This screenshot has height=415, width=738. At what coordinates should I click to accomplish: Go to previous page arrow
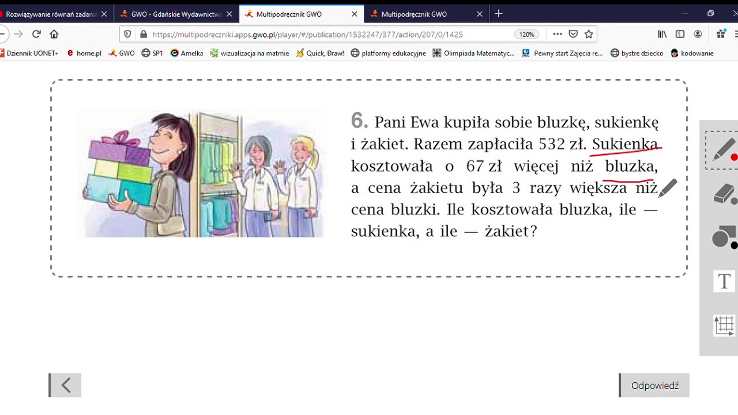pyautogui.click(x=65, y=385)
